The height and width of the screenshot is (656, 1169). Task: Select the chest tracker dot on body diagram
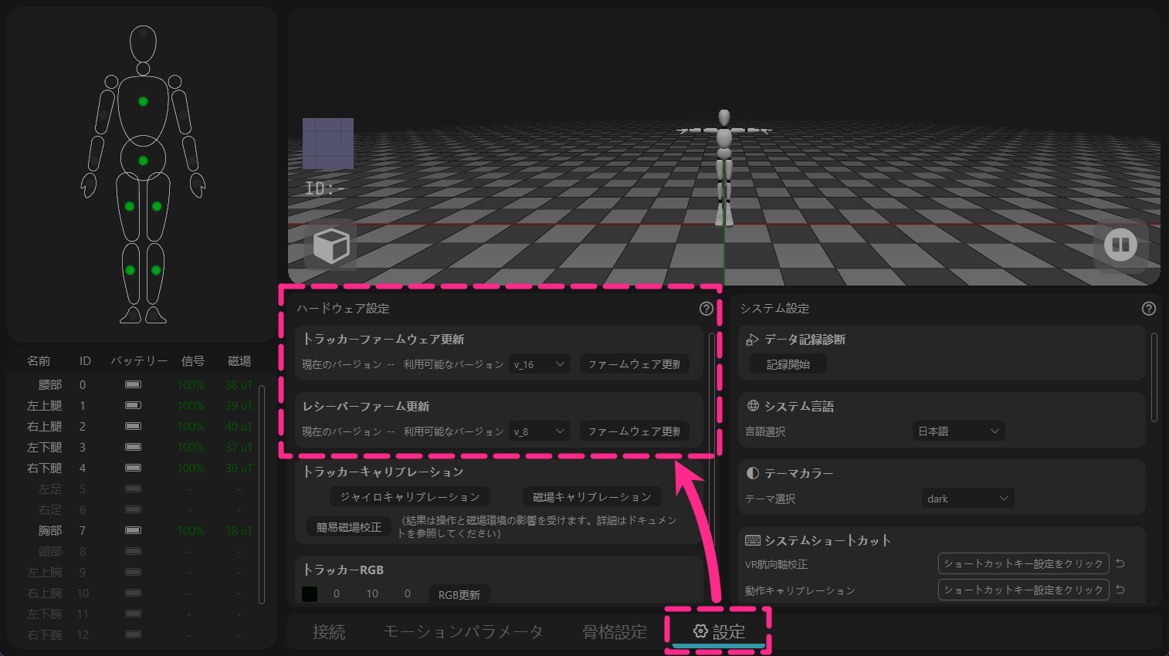(143, 101)
